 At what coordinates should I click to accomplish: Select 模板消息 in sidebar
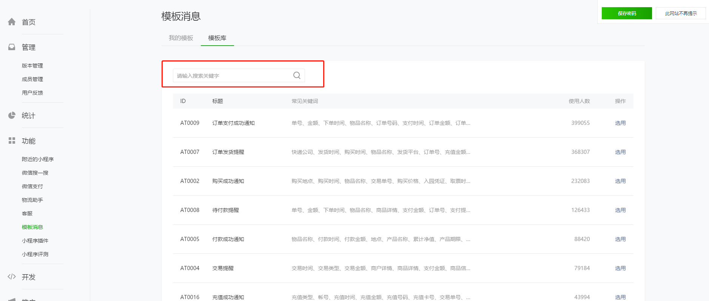(32, 227)
